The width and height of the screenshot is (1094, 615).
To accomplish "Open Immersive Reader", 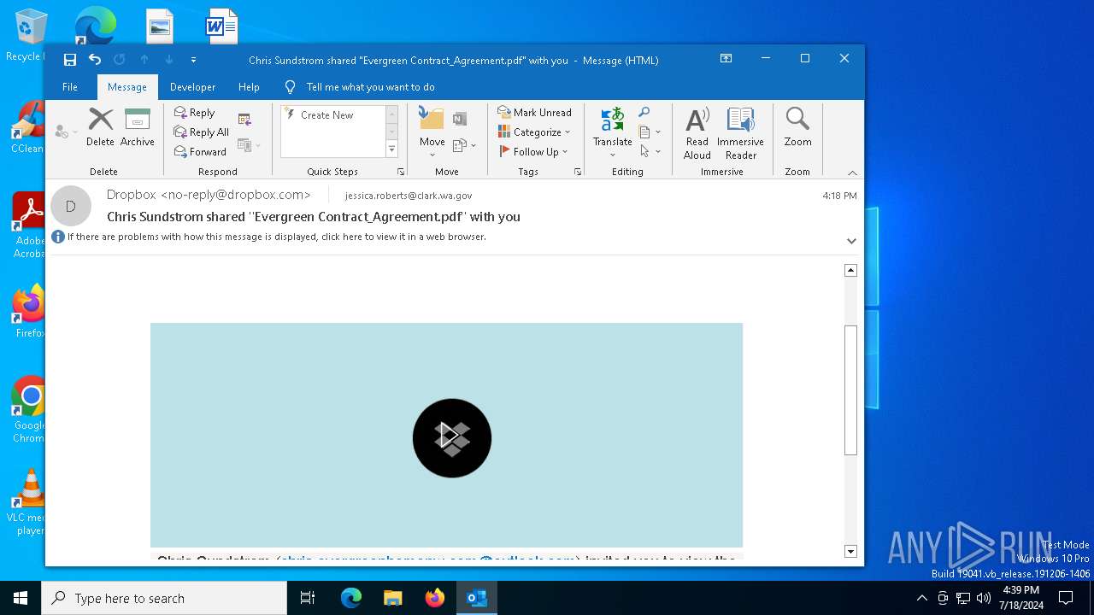I will click(740, 133).
